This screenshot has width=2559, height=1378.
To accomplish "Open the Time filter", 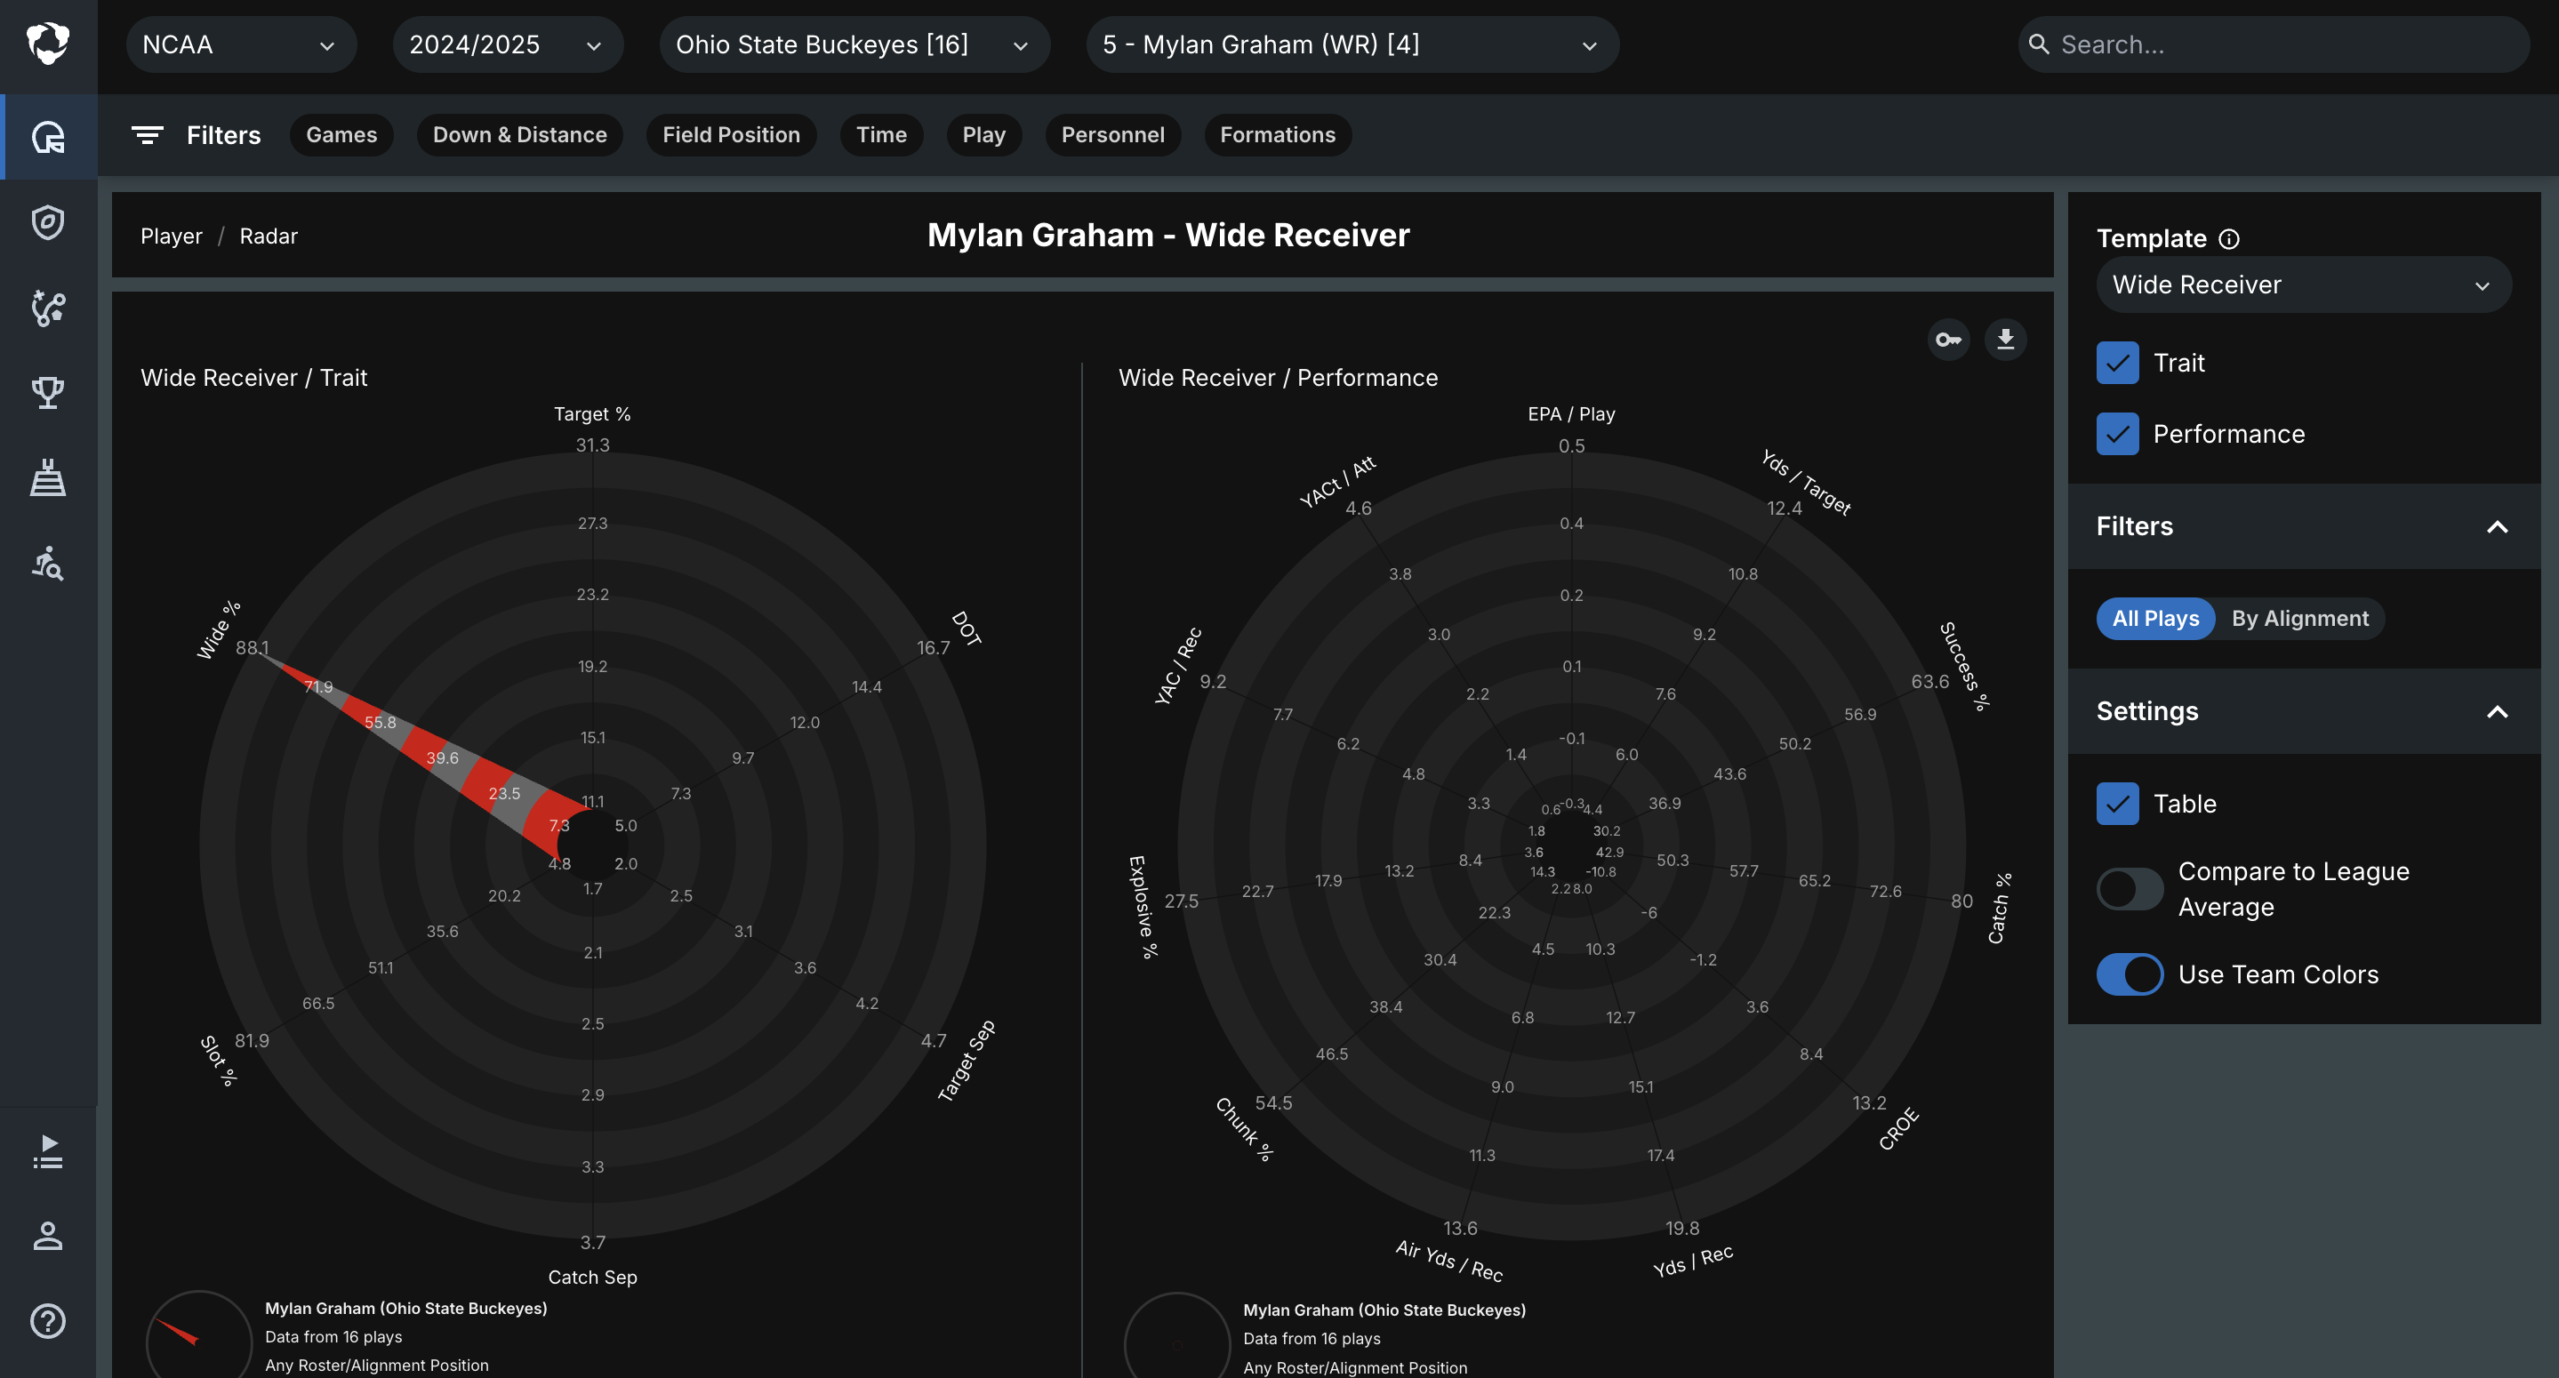I will 881,135.
